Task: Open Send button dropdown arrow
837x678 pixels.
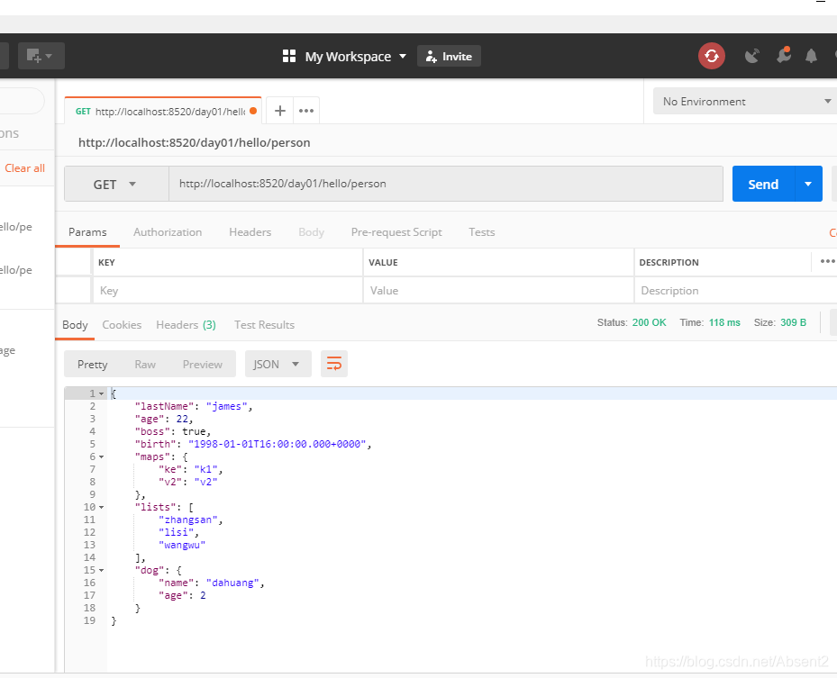Action: coord(808,184)
